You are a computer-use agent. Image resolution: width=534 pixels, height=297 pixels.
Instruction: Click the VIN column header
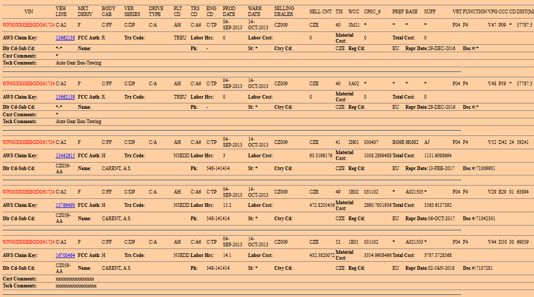tap(28, 12)
